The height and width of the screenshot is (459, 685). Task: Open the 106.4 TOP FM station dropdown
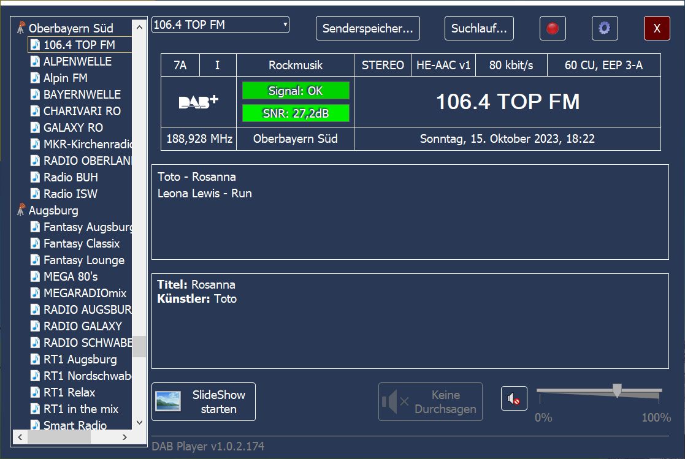click(220, 25)
